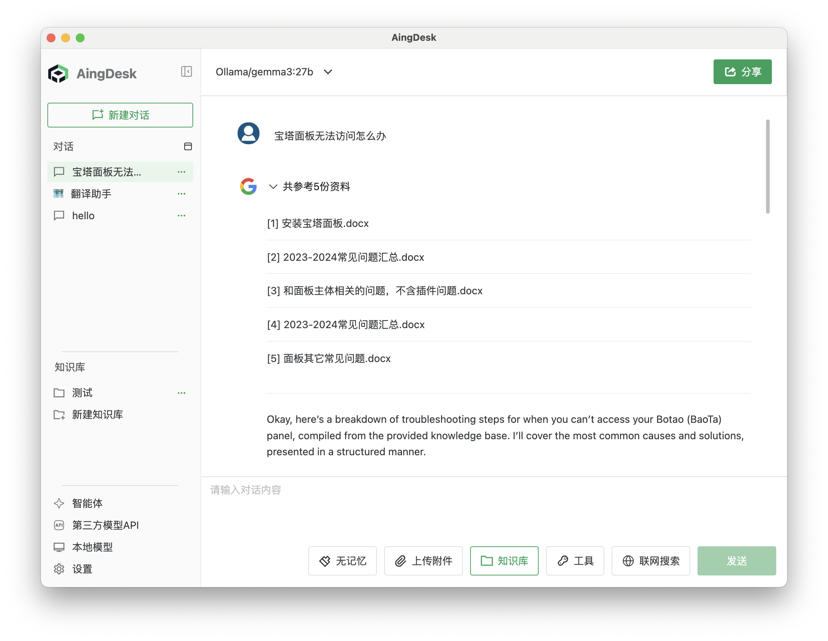The width and height of the screenshot is (828, 641).
Task: Click the archive icon beside 对话 header
Action: pyautogui.click(x=188, y=147)
